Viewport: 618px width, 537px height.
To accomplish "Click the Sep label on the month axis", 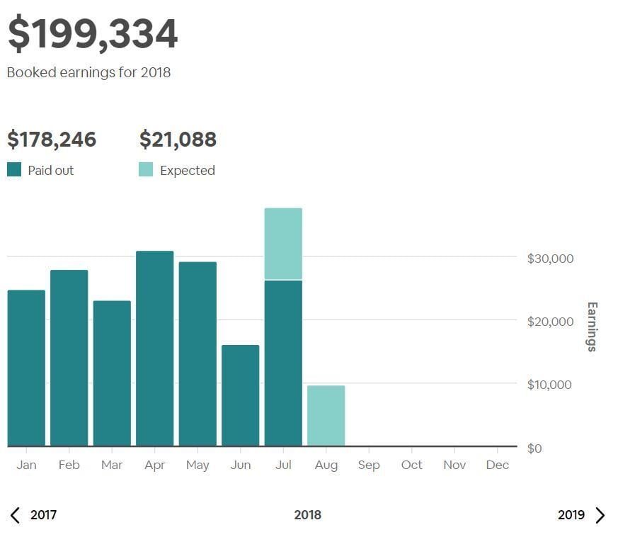I will point(369,465).
